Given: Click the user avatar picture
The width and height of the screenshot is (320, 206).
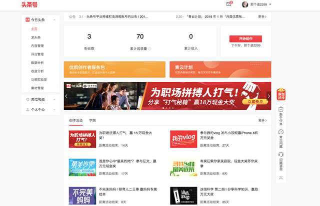Looking at the screenshot, I should click(245, 4).
